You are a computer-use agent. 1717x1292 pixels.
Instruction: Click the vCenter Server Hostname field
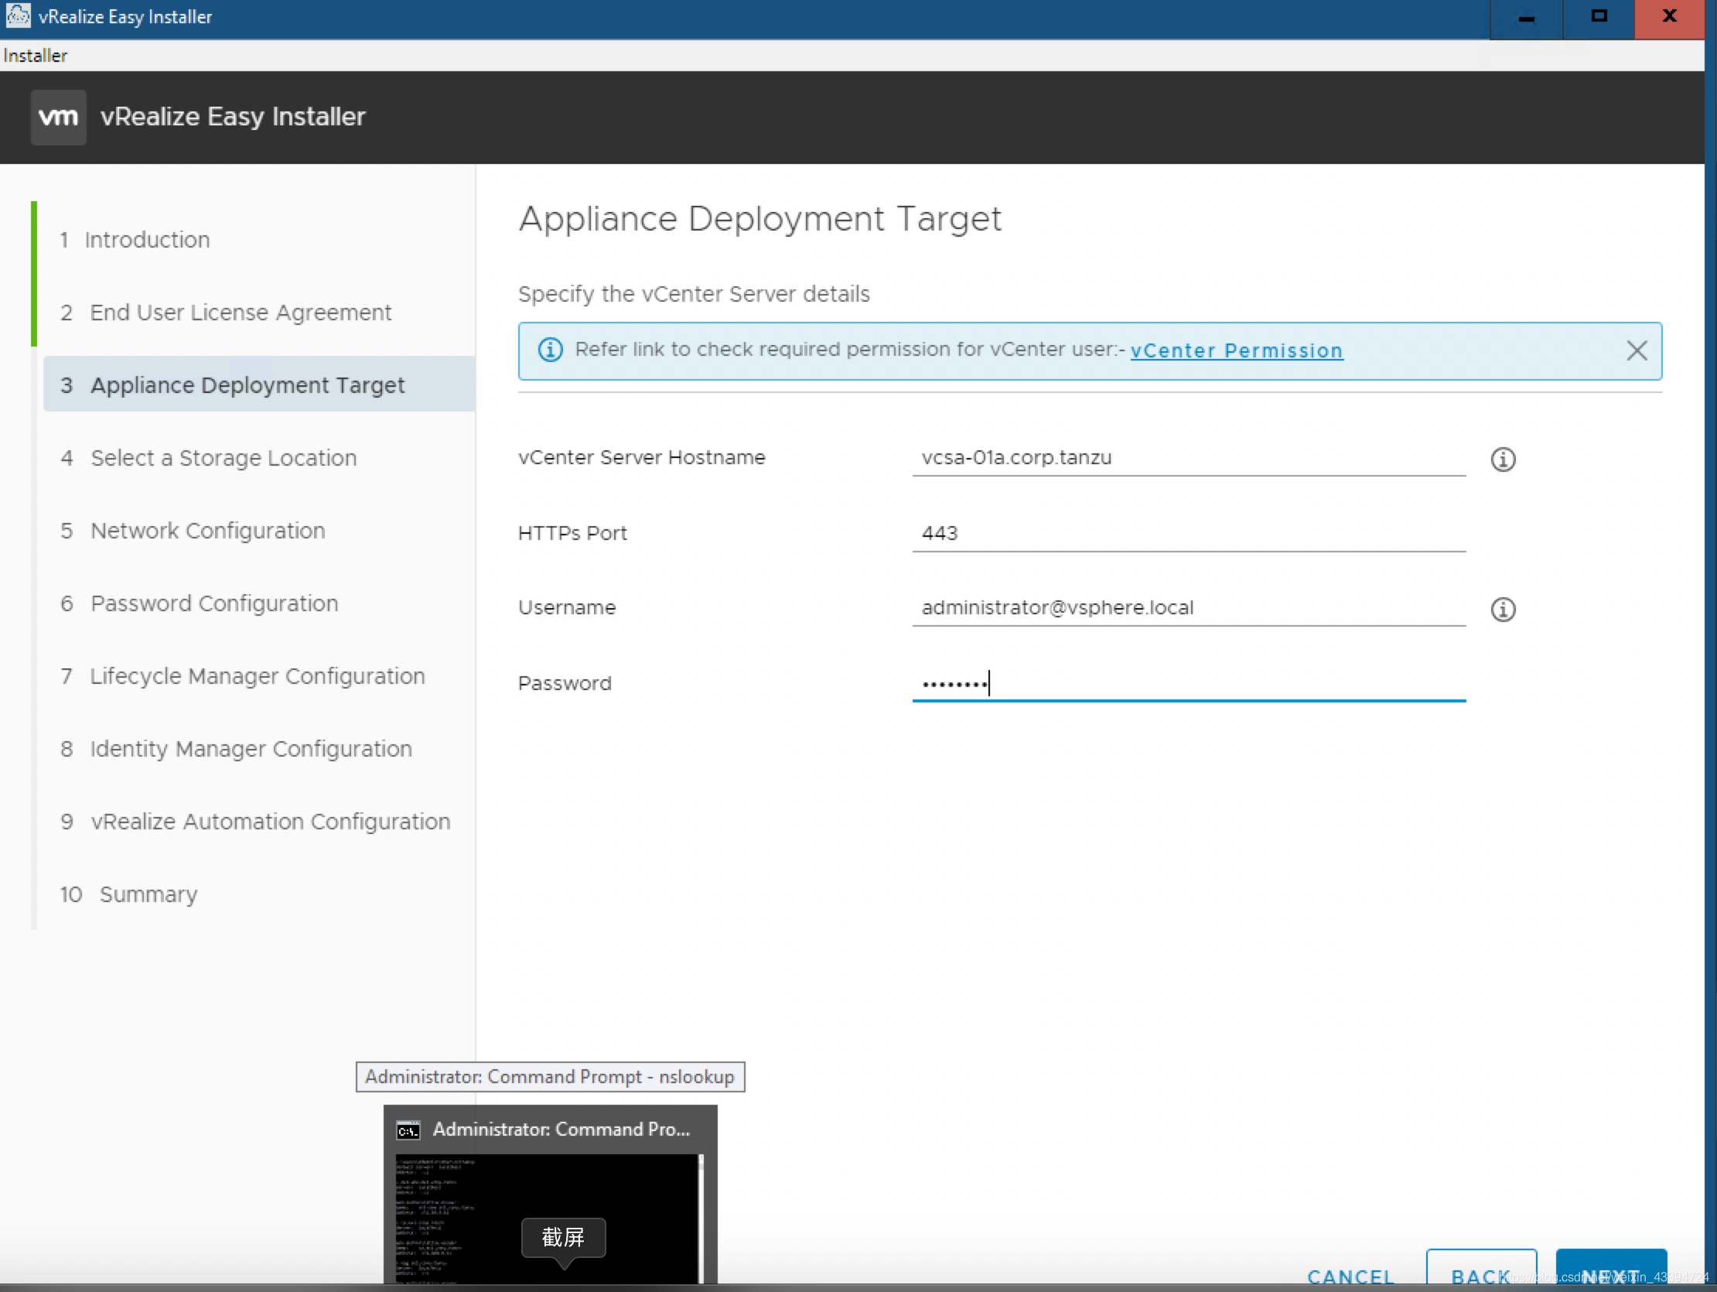pyautogui.click(x=1188, y=458)
